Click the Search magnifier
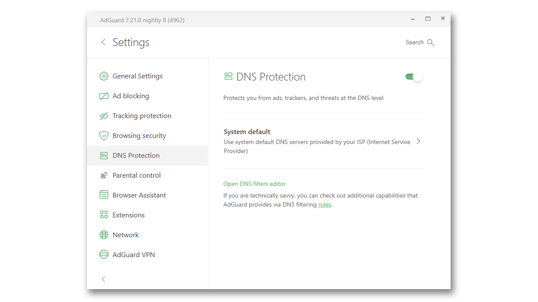The image size is (538, 302). click(431, 42)
